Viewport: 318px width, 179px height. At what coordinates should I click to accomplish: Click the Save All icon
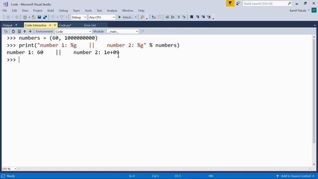click(45, 17)
